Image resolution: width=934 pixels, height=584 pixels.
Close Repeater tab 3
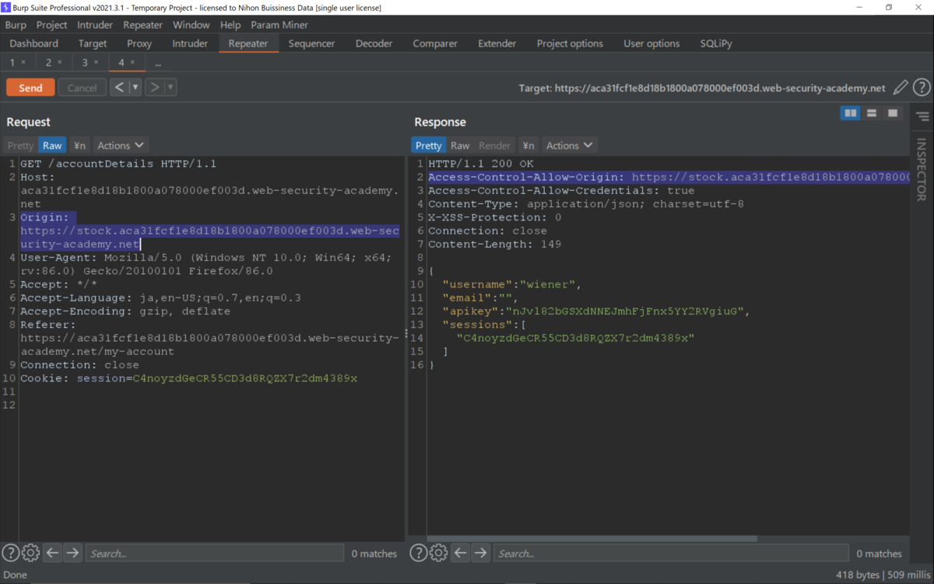97,62
